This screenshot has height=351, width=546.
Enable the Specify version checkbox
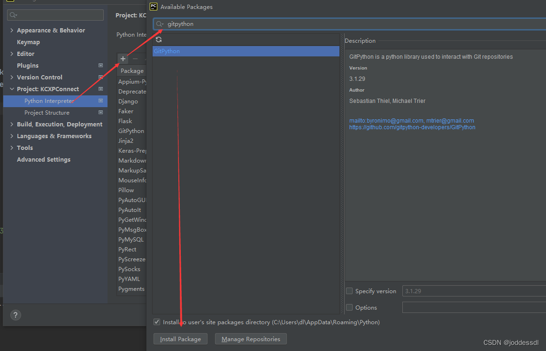(349, 291)
